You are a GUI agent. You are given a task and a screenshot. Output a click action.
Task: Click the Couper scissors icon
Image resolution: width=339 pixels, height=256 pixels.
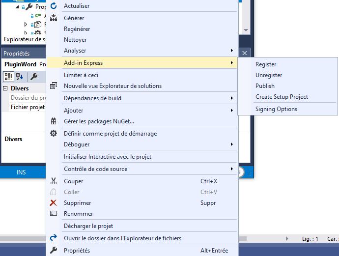[x=54, y=181]
